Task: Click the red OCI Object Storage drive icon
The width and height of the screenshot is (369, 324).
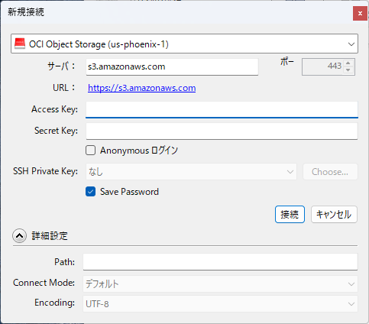Action: (20, 44)
